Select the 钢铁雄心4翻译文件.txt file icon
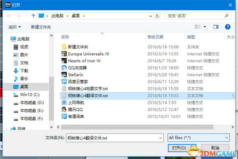The height and width of the screenshot is (159, 238). (x=64, y=96)
